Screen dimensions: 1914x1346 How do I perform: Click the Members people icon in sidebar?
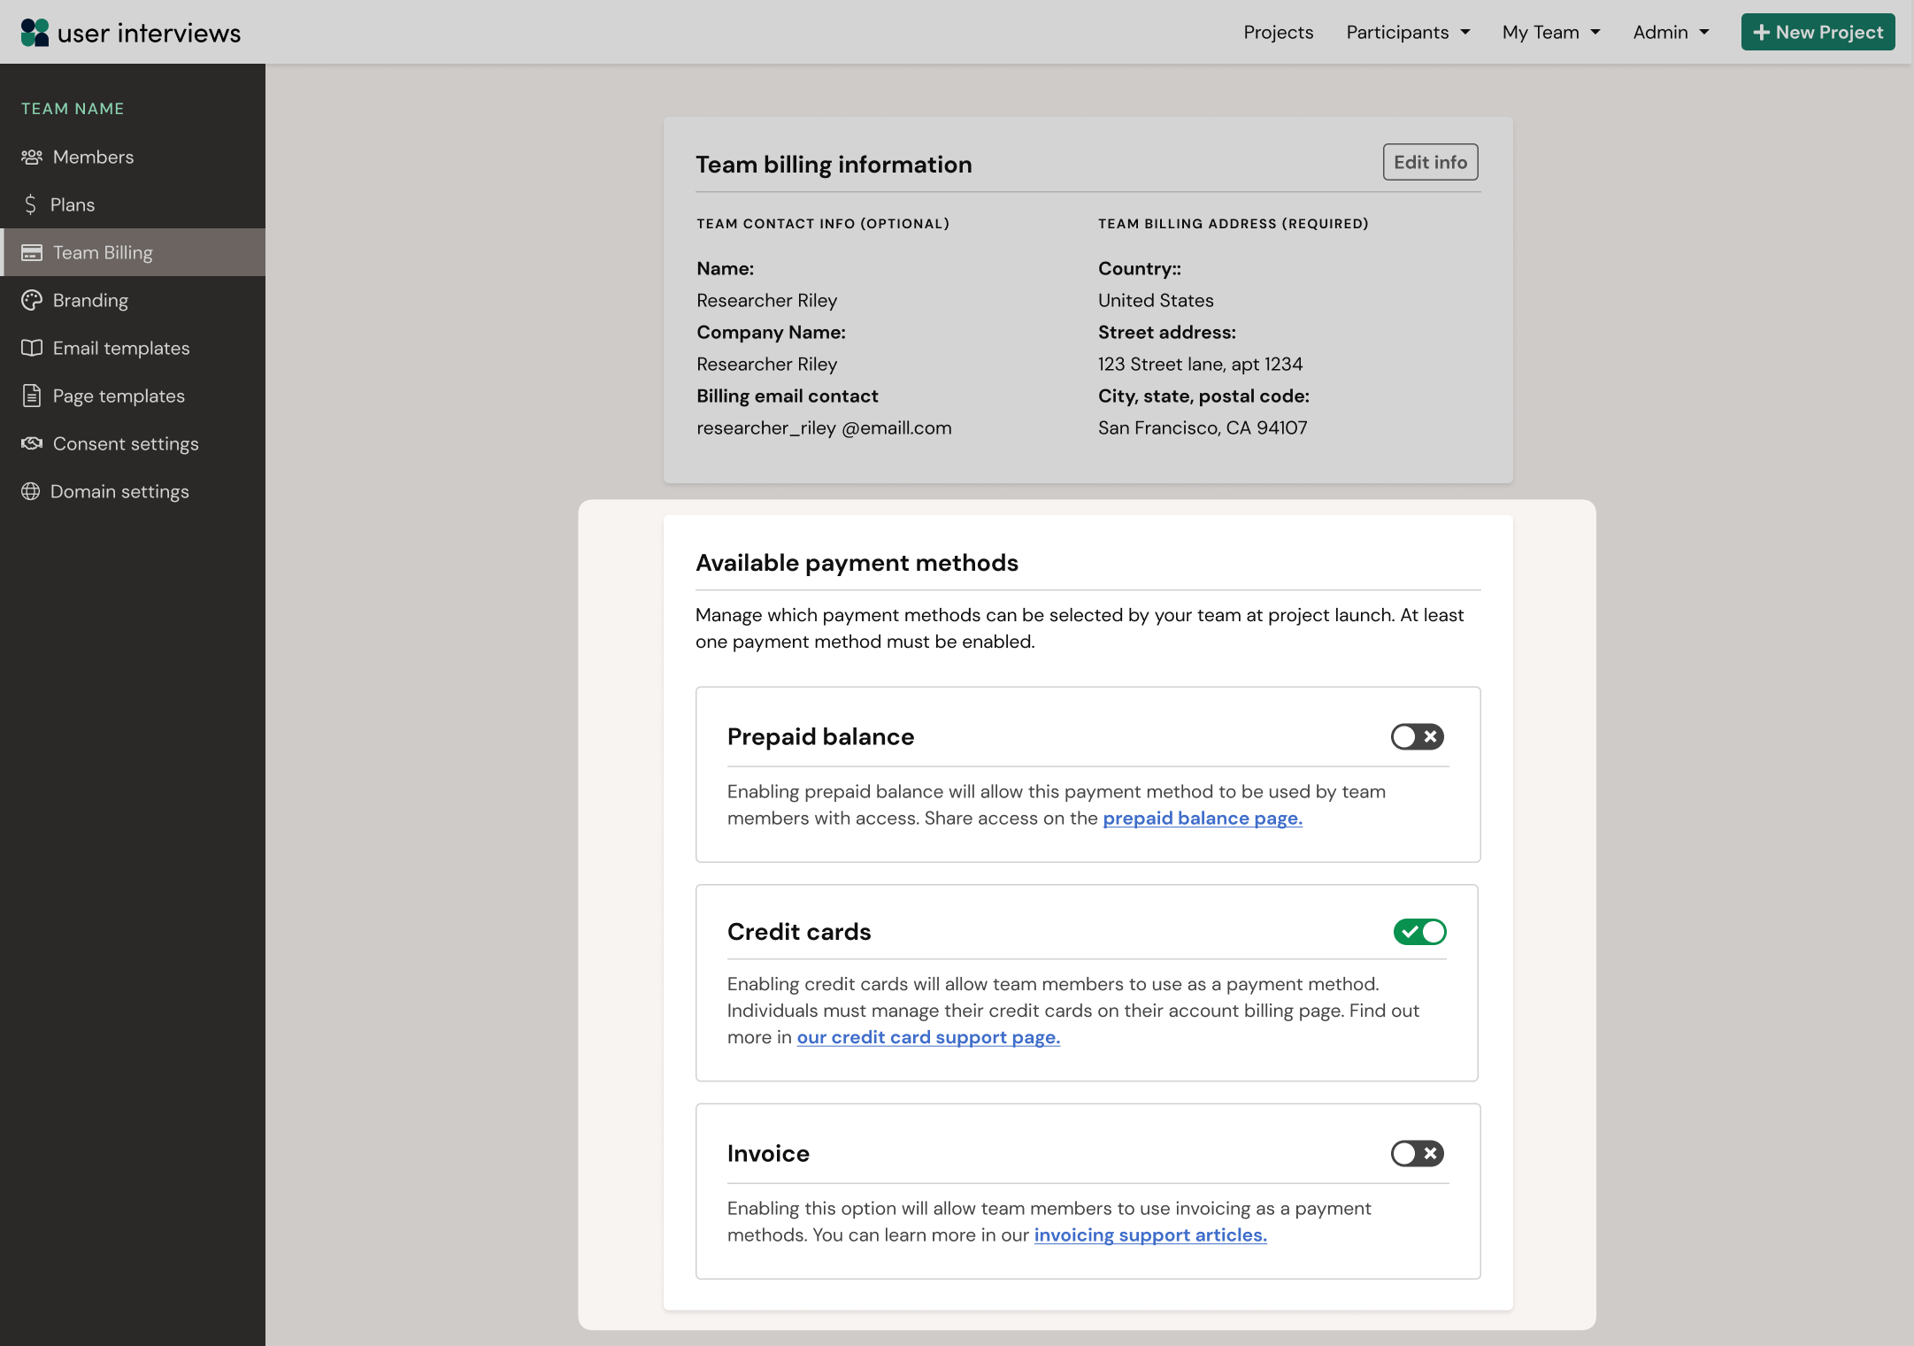pyautogui.click(x=32, y=157)
